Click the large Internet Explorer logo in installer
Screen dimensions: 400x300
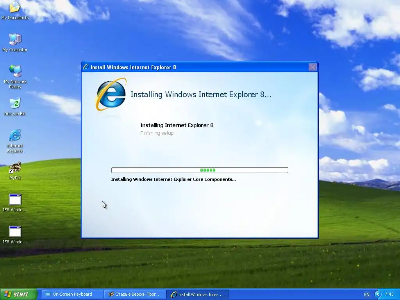coord(111,95)
